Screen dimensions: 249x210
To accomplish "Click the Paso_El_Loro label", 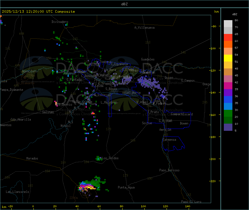I will [191, 202].
